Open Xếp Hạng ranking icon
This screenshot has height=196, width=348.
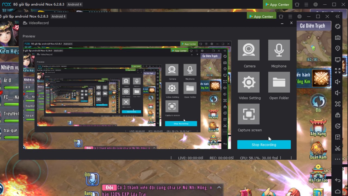coord(318,127)
